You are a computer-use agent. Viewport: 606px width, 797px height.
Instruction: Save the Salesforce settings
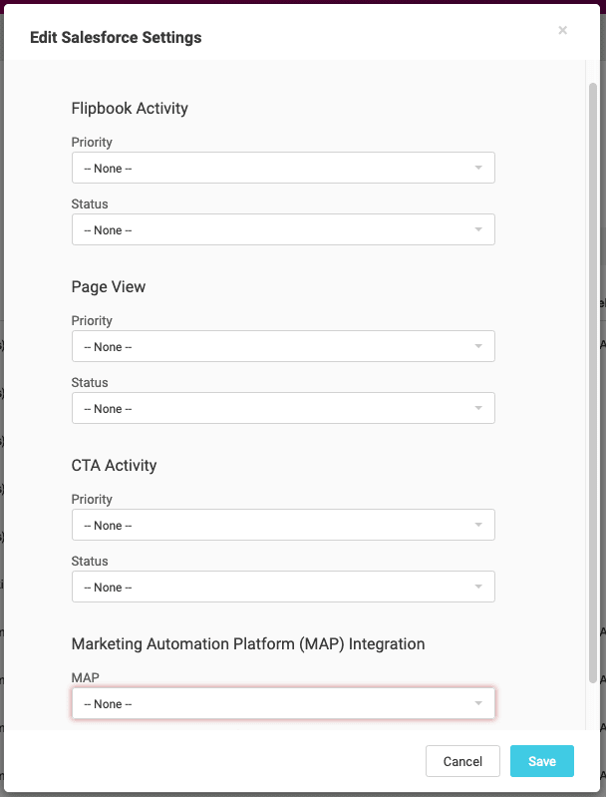point(542,761)
